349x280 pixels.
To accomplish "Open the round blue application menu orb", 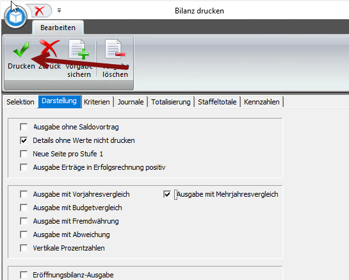I will [15, 17].
